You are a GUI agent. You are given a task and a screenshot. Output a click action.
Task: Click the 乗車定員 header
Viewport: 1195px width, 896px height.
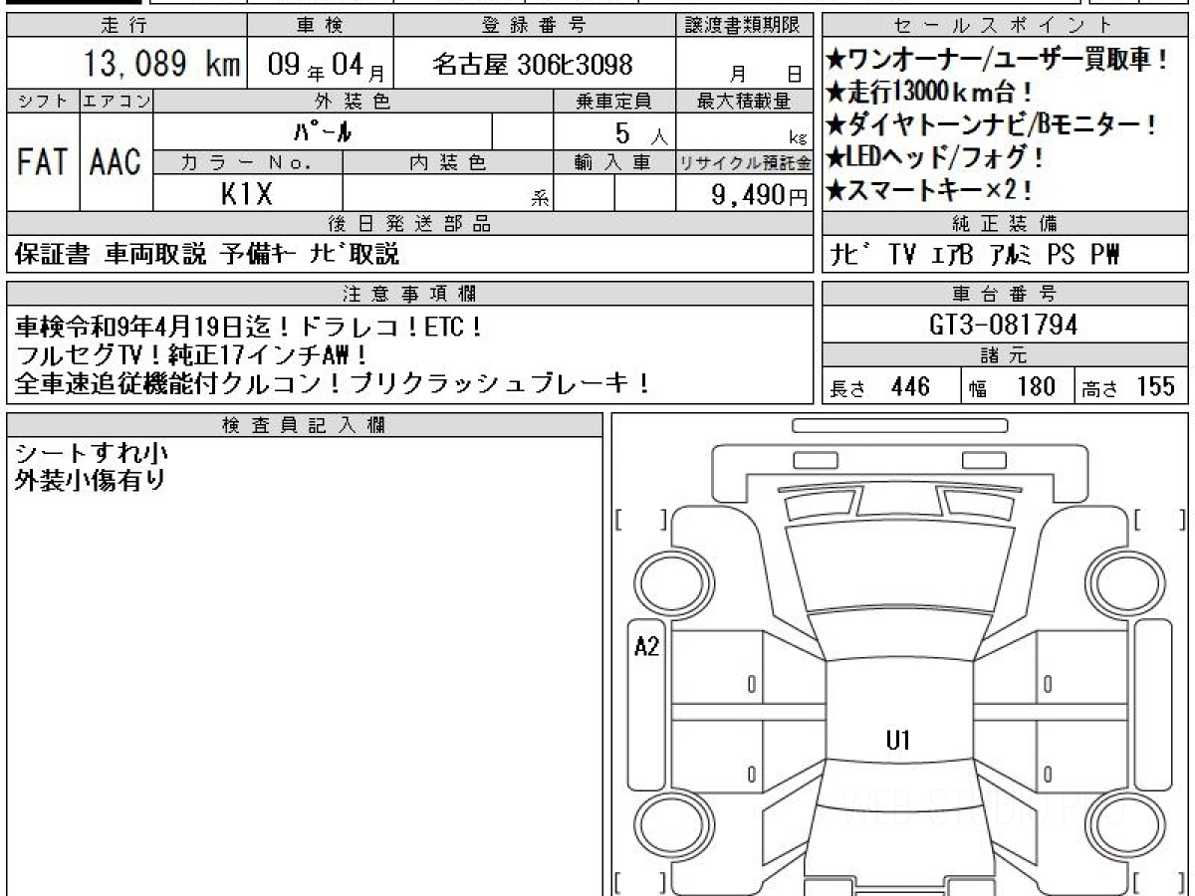[613, 101]
